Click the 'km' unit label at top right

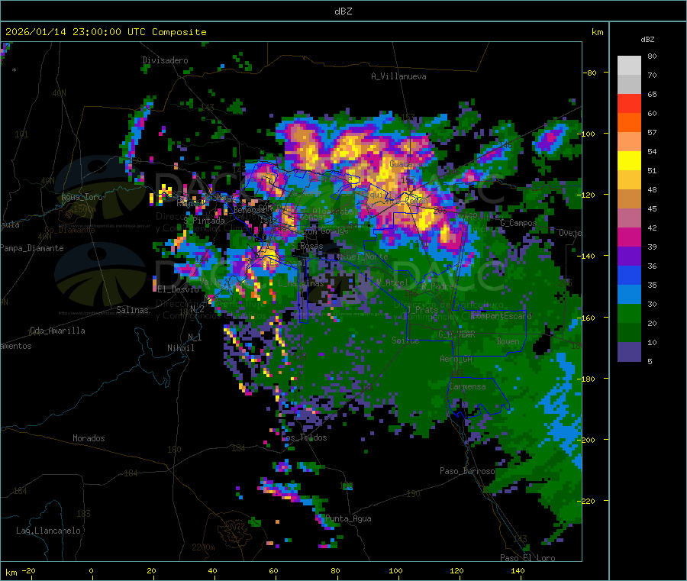(x=597, y=32)
